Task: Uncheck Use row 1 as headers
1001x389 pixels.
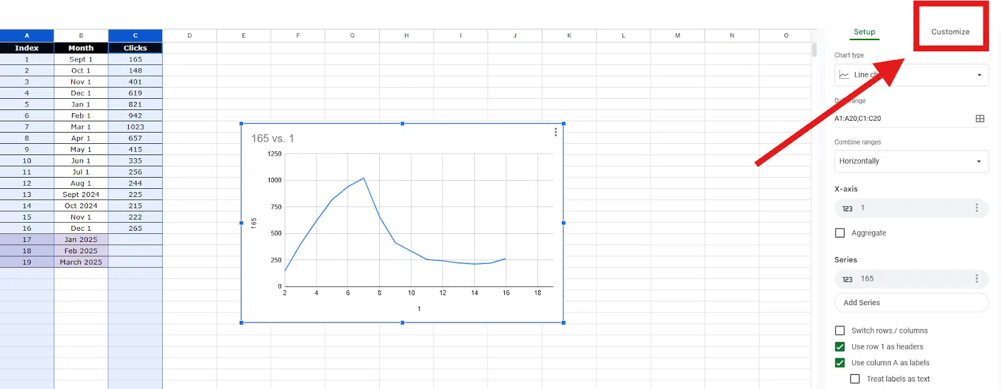Action: (x=840, y=346)
